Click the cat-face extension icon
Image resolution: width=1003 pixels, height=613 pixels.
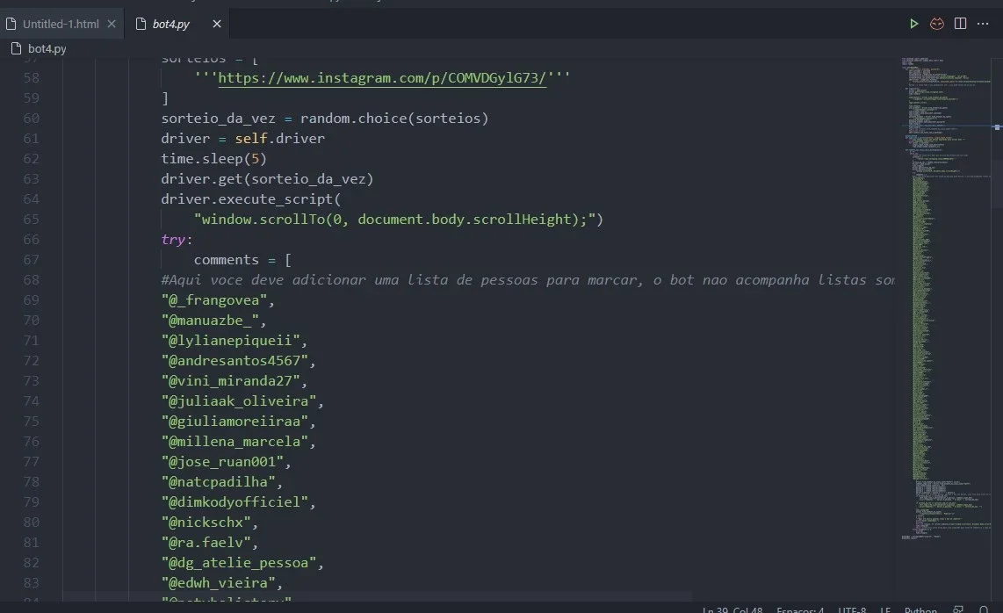click(x=937, y=24)
